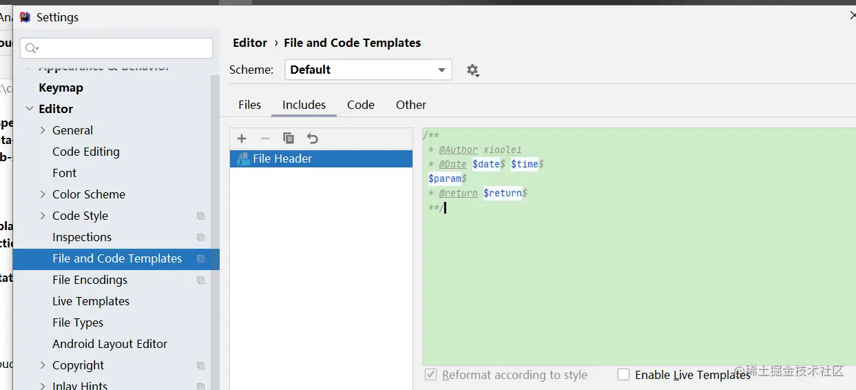This screenshot has height=390, width=856.
Task: Select General settings item
Action: point(72,130)
